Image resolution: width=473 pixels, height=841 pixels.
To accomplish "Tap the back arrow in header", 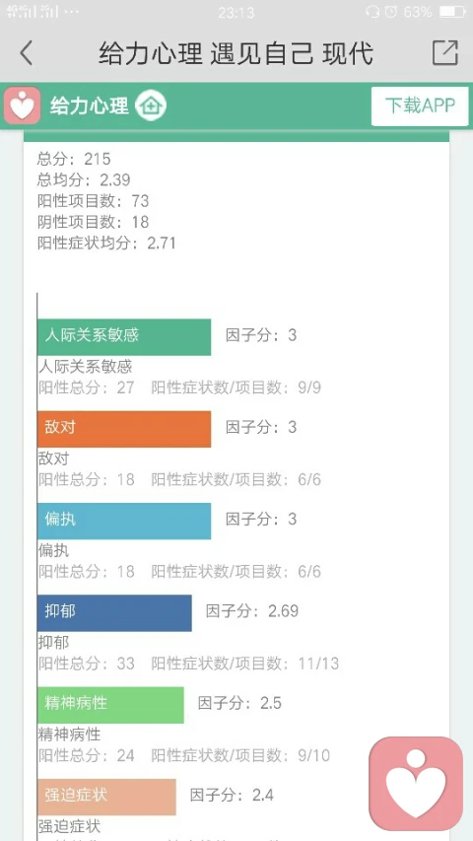I will (x=27, y=53).
